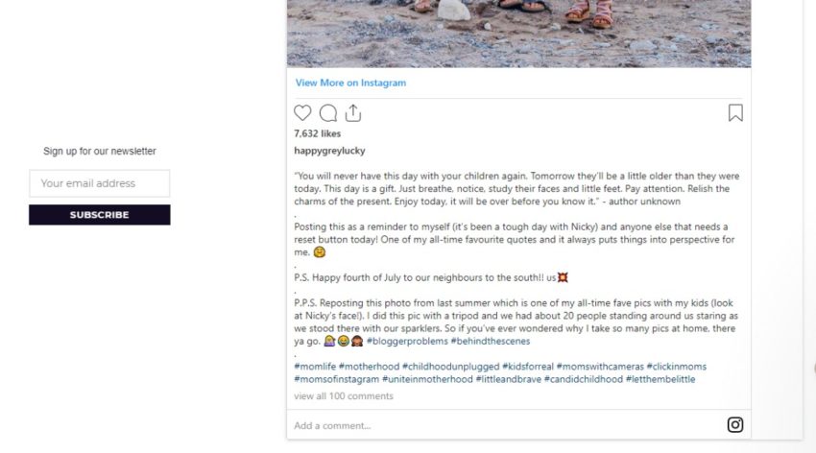Click the Add a comment field
816x453 pixels.
332,425
